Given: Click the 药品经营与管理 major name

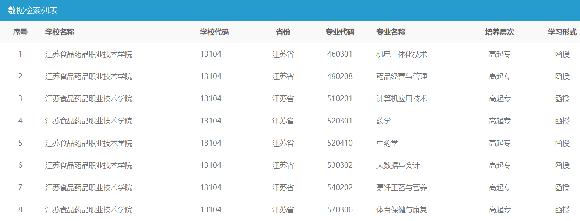Looking at the screenshot, I should point(402,76).
